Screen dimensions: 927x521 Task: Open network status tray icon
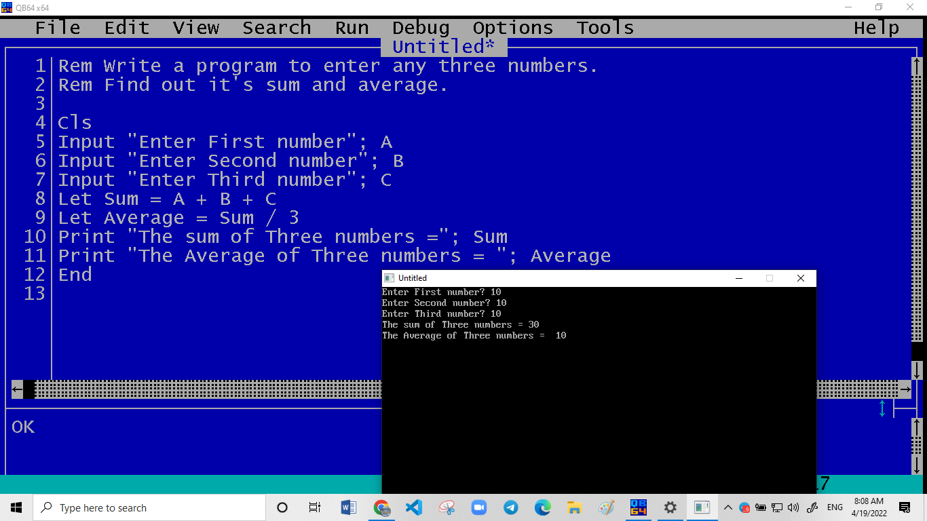click(777, 507)
